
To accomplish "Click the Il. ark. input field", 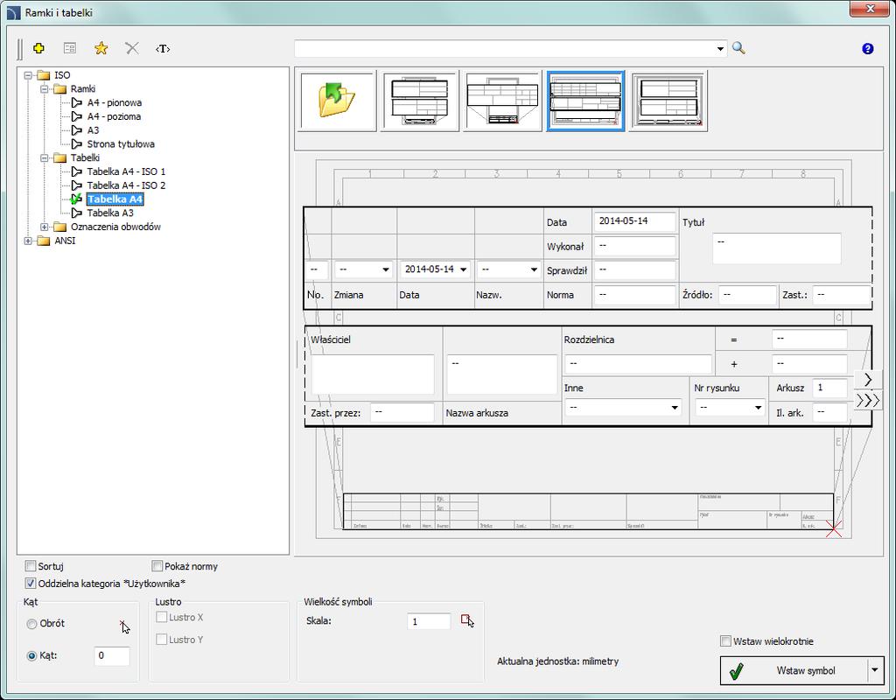I will (829, 412).
